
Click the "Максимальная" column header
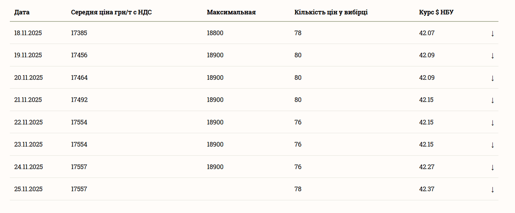click(231, 12)
